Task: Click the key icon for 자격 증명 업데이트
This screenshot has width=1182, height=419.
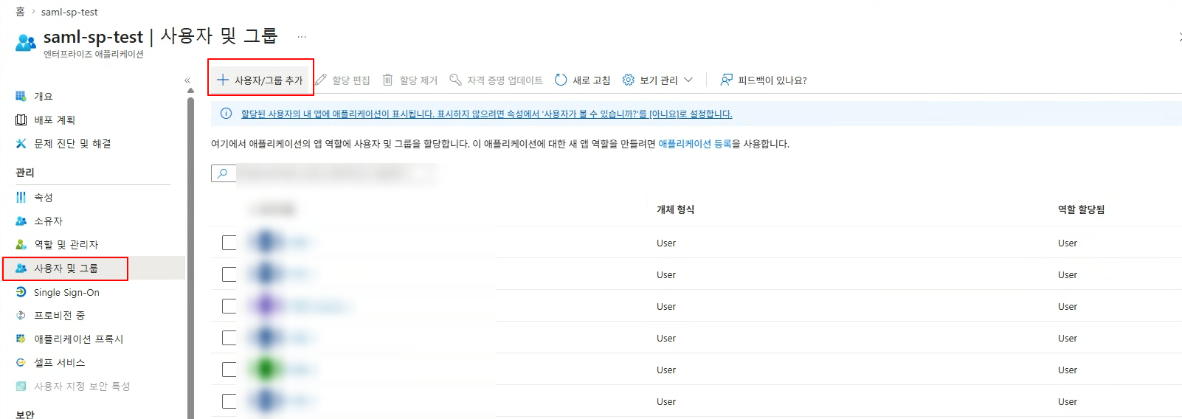Action: 456,80
